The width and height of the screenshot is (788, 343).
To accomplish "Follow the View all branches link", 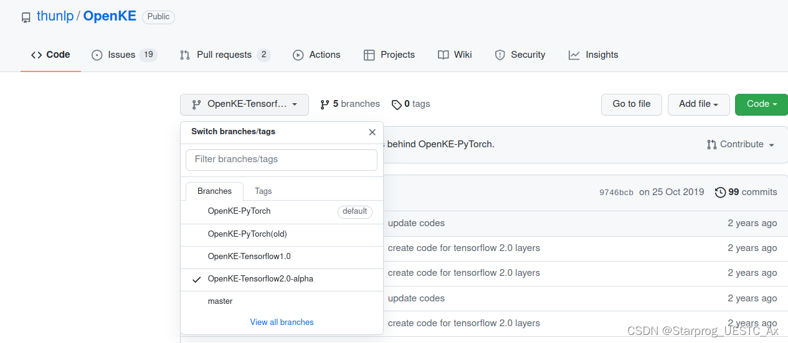I will click(282, 322).
